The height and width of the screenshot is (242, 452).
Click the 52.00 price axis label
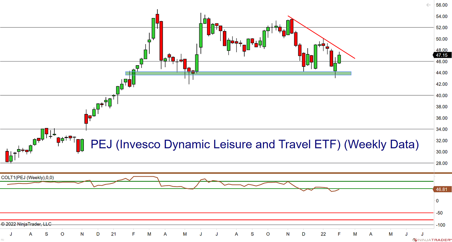pos(442,28)
